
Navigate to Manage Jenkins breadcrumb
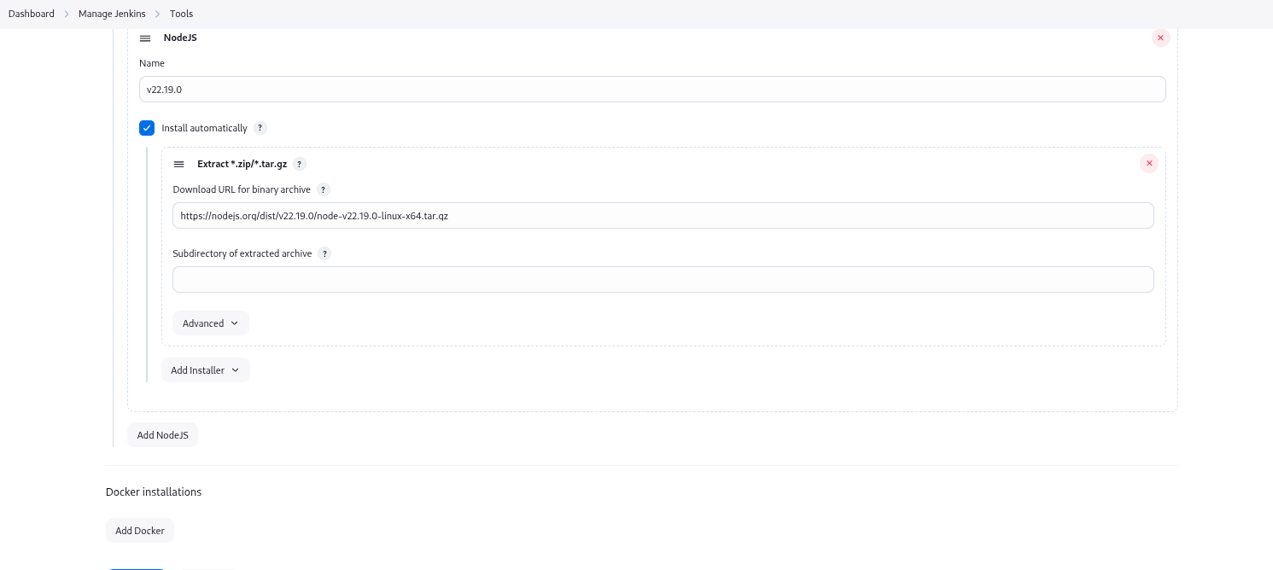click(112, 14)
